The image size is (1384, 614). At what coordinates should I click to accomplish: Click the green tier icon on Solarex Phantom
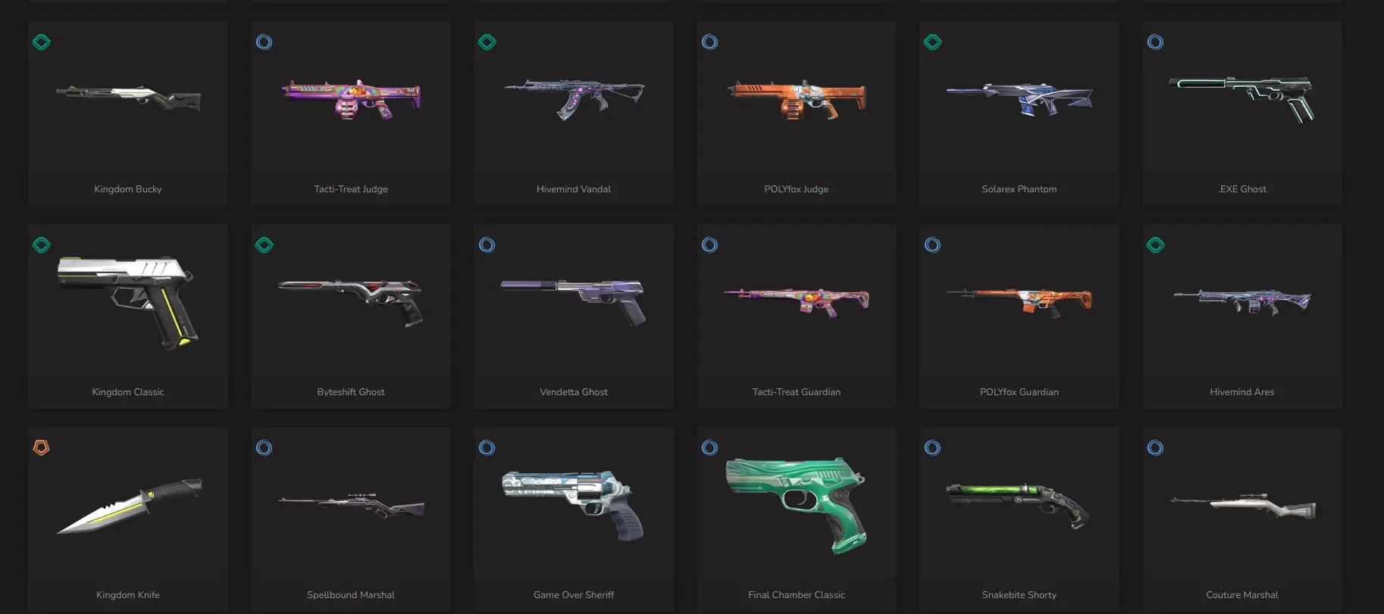coord(932,42)
